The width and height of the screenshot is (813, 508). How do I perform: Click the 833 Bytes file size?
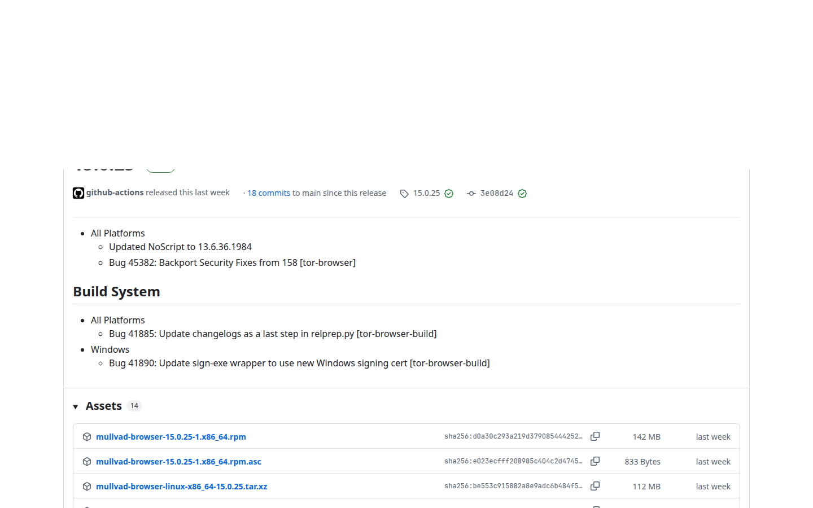click(642, 462)
